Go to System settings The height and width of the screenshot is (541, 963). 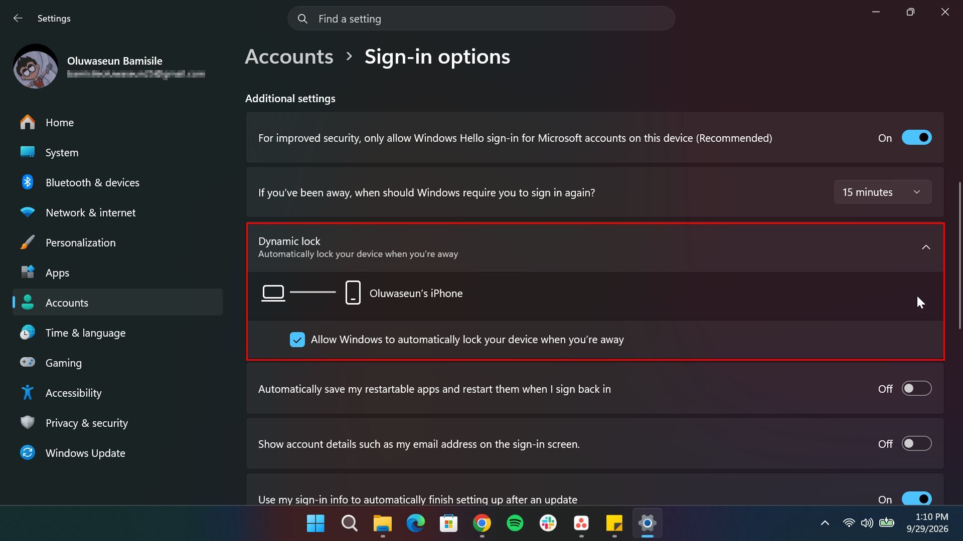(x=117, y=152)
